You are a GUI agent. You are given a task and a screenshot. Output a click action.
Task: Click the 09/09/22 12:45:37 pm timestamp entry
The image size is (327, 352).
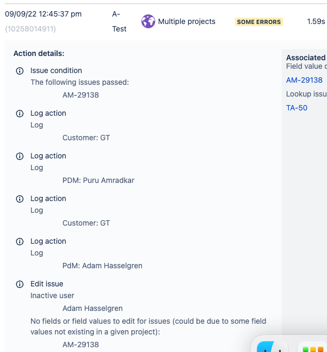click(43, 14)
